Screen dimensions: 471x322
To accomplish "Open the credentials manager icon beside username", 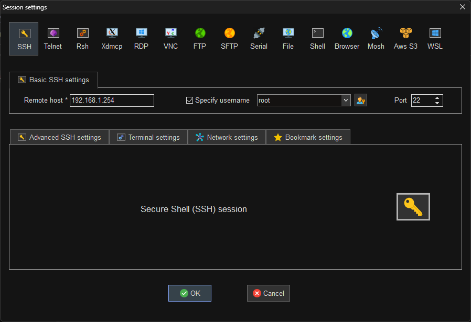I will [x=360, y=101].
